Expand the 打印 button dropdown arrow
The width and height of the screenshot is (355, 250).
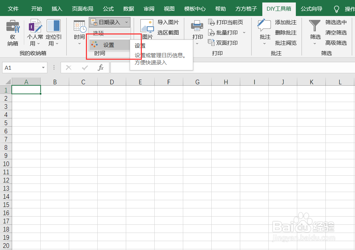[197, 44]
